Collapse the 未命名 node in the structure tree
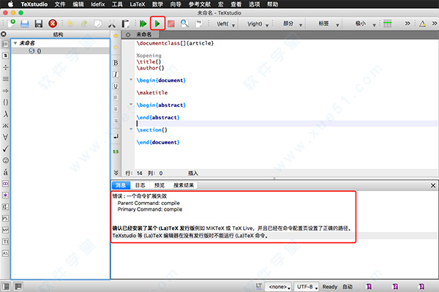The image size is (439, 292). click(x=15, y=43)
